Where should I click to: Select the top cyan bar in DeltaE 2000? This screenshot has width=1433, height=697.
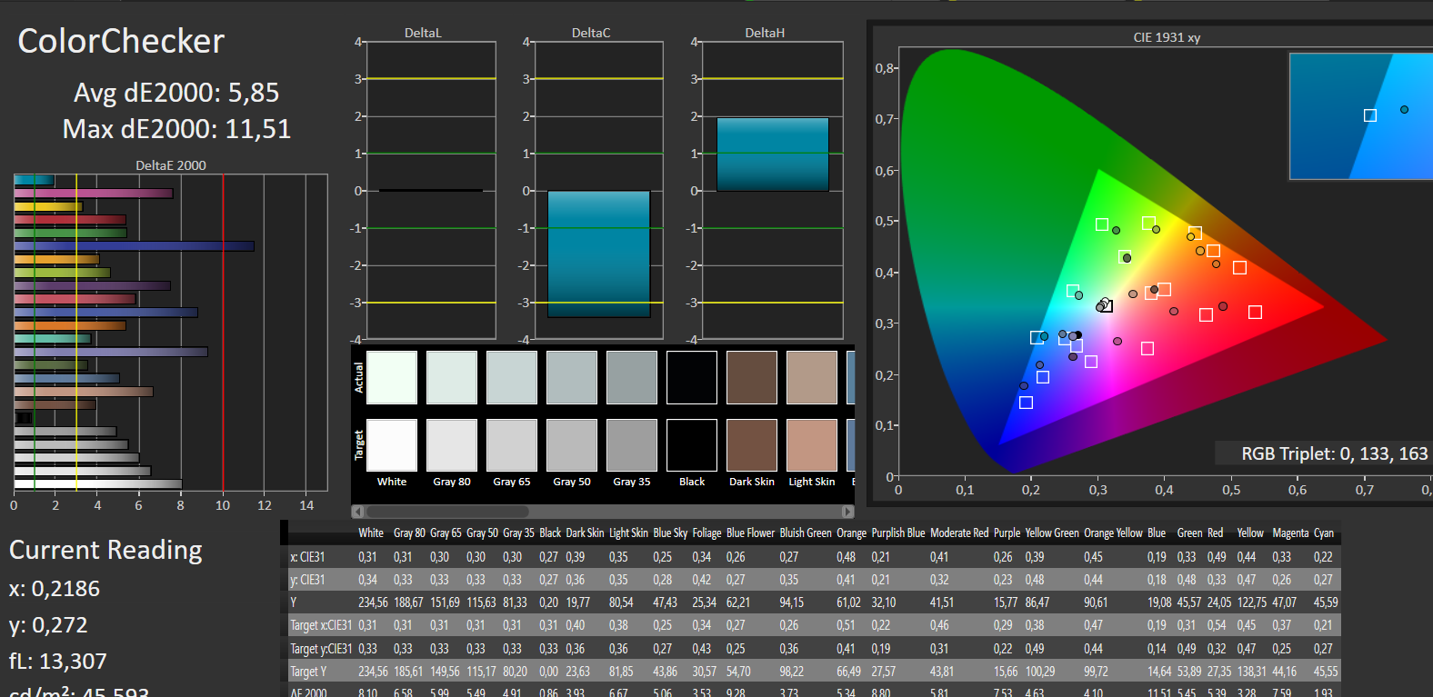[35, 180]
